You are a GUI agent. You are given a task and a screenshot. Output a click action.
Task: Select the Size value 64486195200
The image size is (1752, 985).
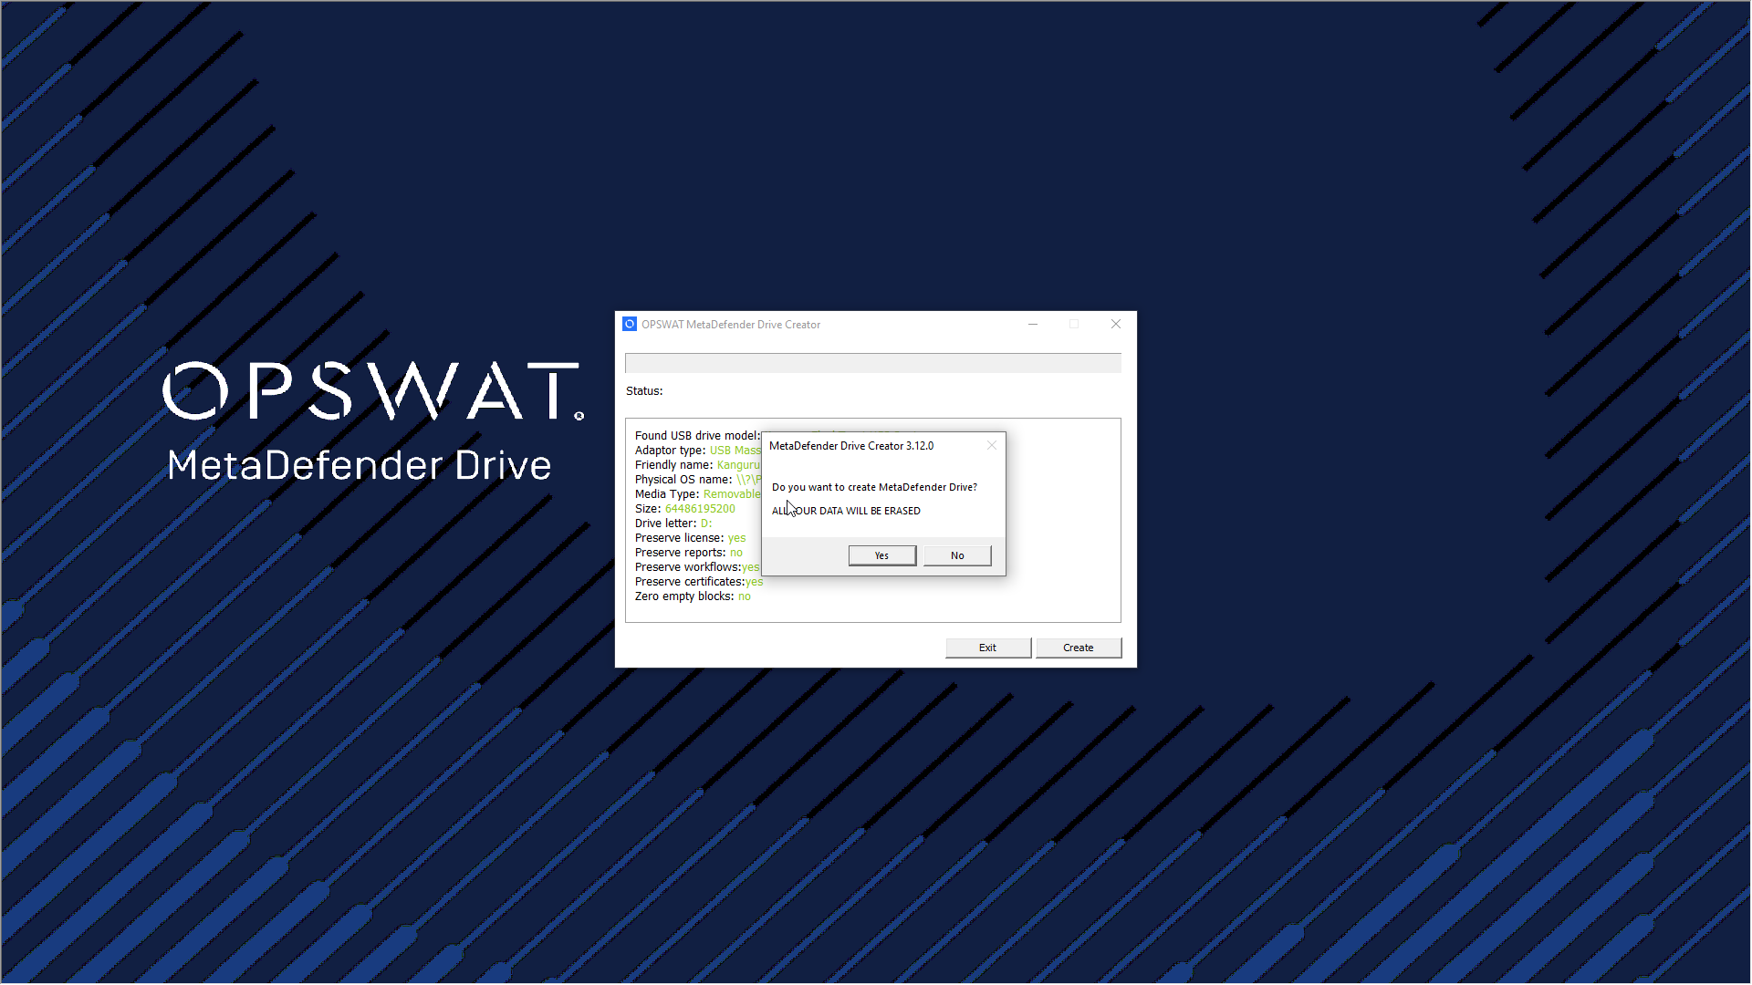(700, 509)
